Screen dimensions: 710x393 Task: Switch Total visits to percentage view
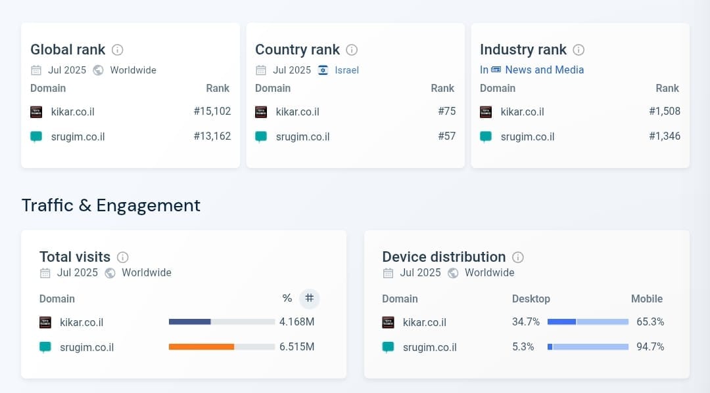pos(287,298)
